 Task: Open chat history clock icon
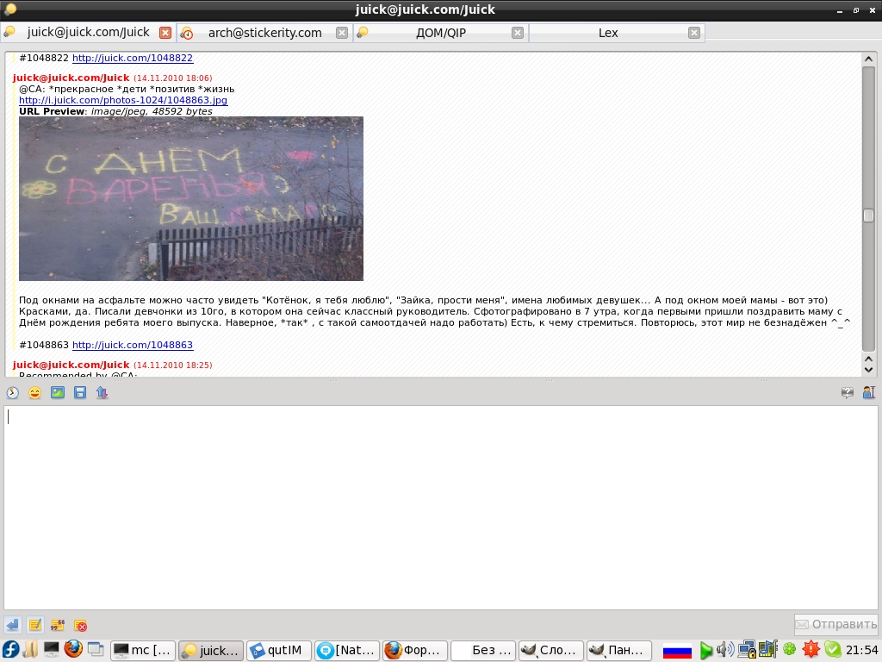pyautogui.click(x=12, y=392)
